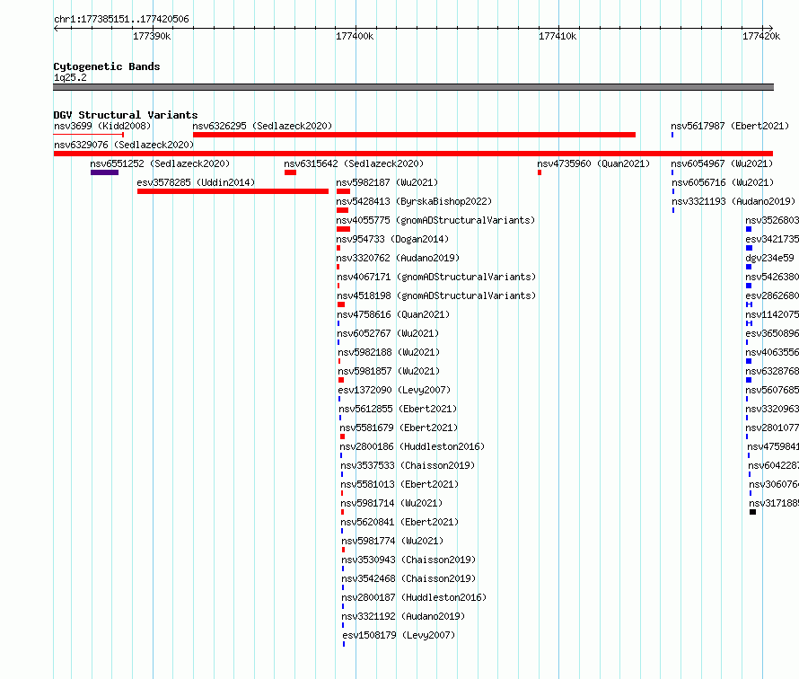This screenshot has width=799, height=679.
Task: Click esv3578285 (Uddin2014) label
Action: click(x=196, y=182)
